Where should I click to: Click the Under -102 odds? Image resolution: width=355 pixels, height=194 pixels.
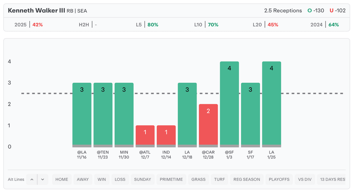point(338,10)
